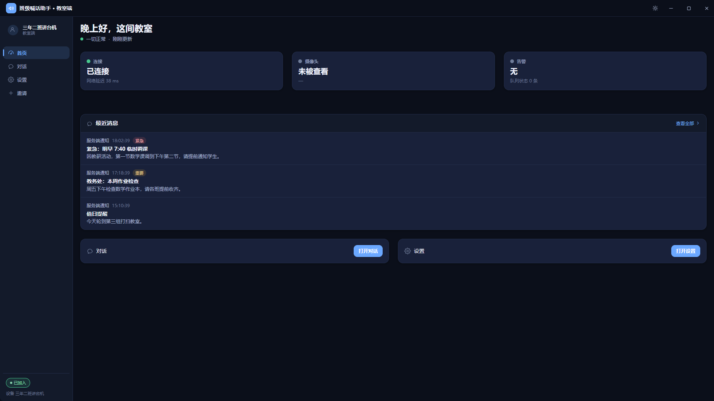
Task: Click the 重要 tag
Action: 139,173
